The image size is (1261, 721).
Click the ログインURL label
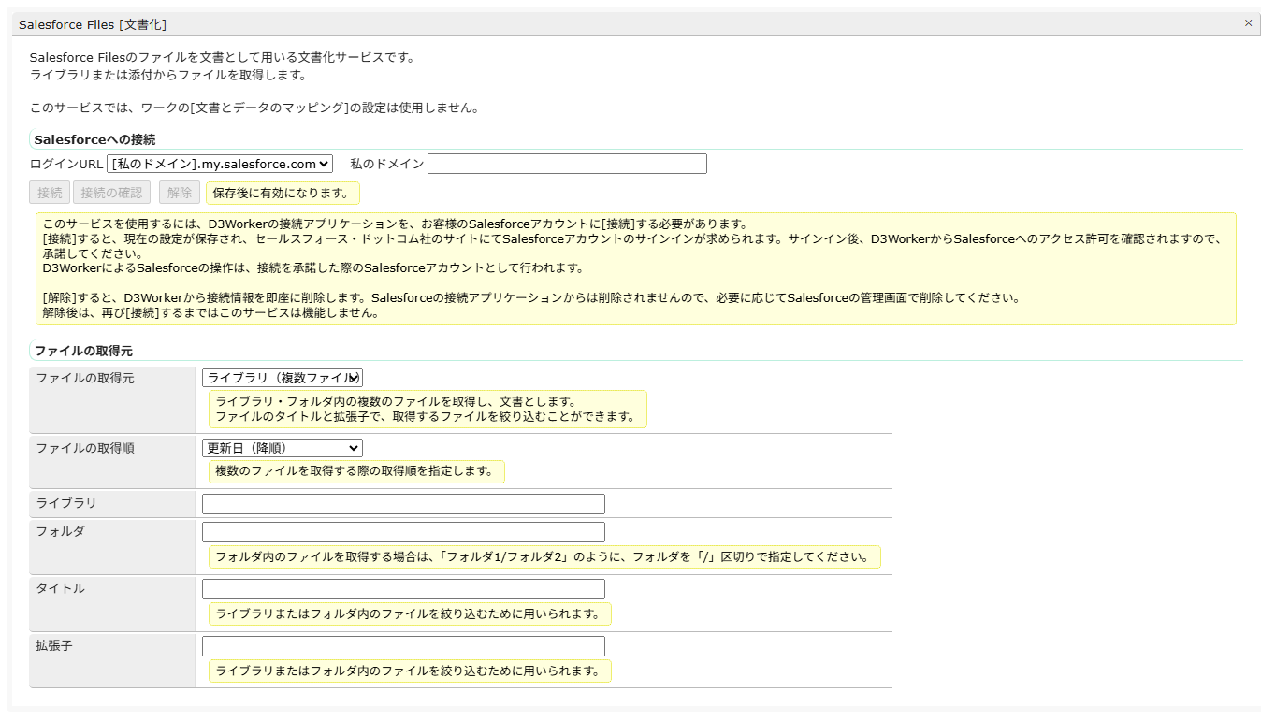(x=66, y=164)
